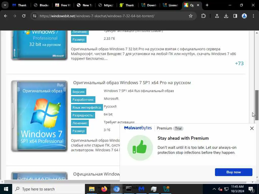
Task: Open Firefox from taskbar
Action: (104, 189)
